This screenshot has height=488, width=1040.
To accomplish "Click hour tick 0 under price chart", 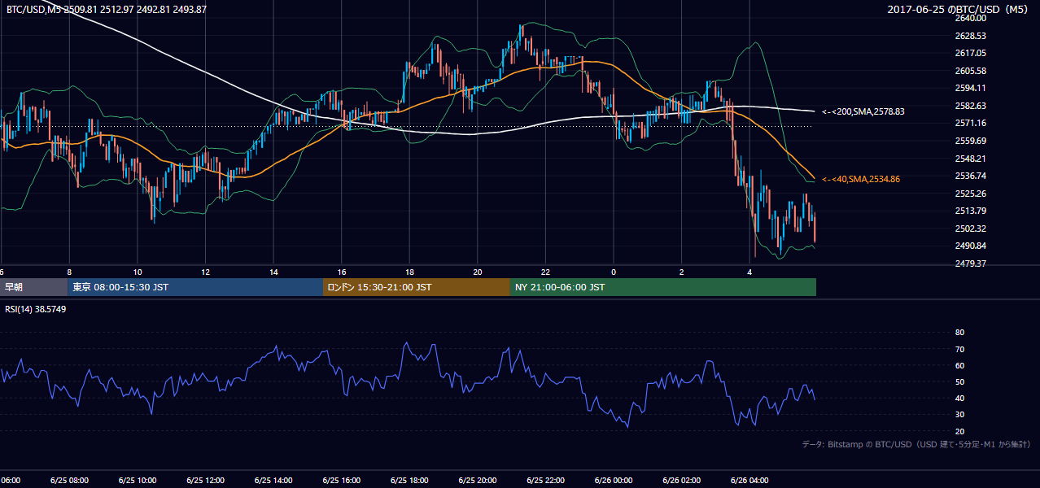I will tap(614, 272).
